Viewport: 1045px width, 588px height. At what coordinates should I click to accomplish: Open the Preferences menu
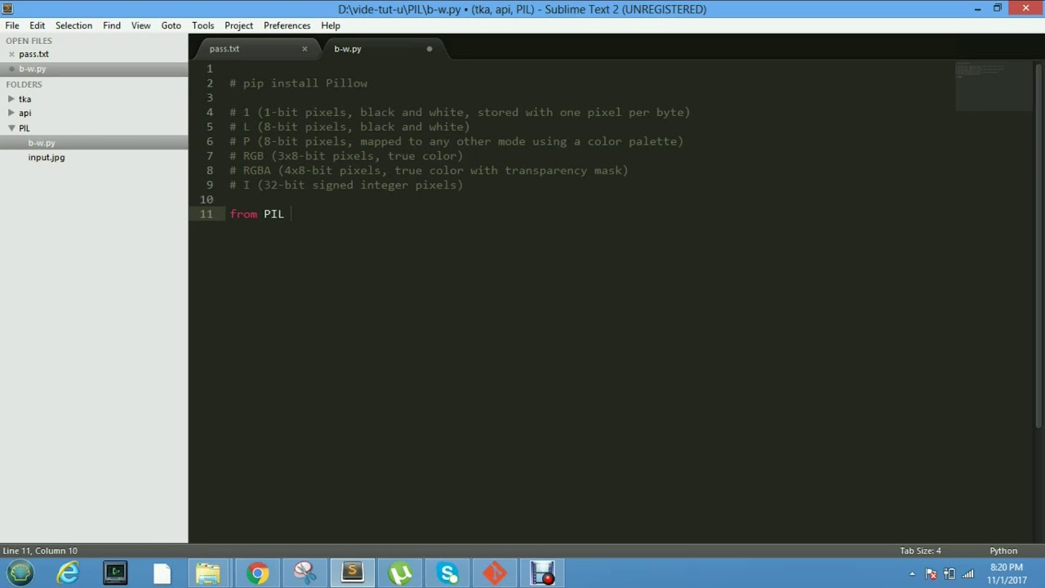point(287,25)
